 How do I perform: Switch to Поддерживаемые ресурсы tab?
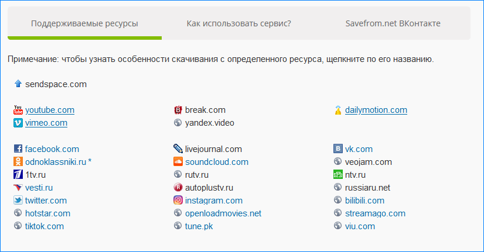click(84, 23)
